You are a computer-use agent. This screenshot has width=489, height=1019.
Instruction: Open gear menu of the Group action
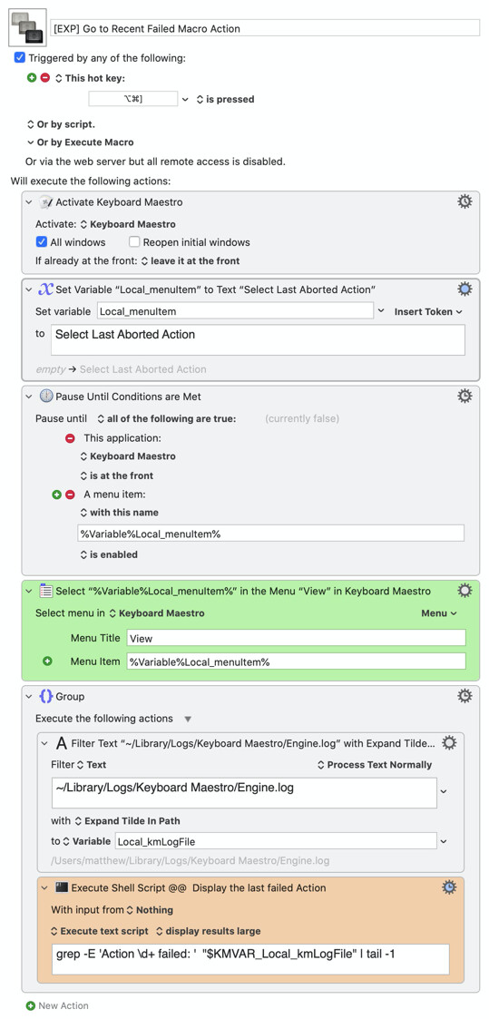tap(465, 696)
